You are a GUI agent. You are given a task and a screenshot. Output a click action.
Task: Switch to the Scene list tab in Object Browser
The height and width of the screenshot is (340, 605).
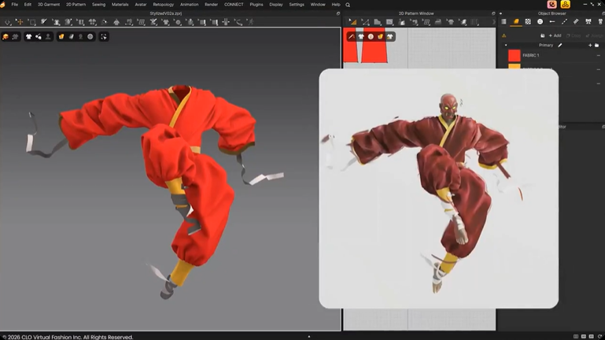(x=504, y=22)
